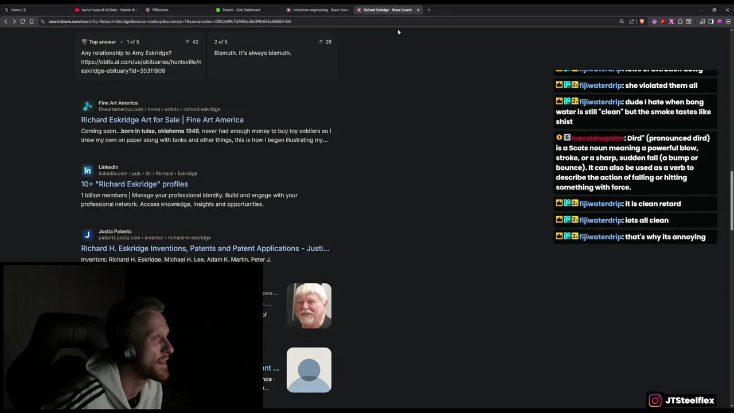734x413 pixels.
Task: Click the '2 of 5' answer counter
Action: tap(221, 42)
